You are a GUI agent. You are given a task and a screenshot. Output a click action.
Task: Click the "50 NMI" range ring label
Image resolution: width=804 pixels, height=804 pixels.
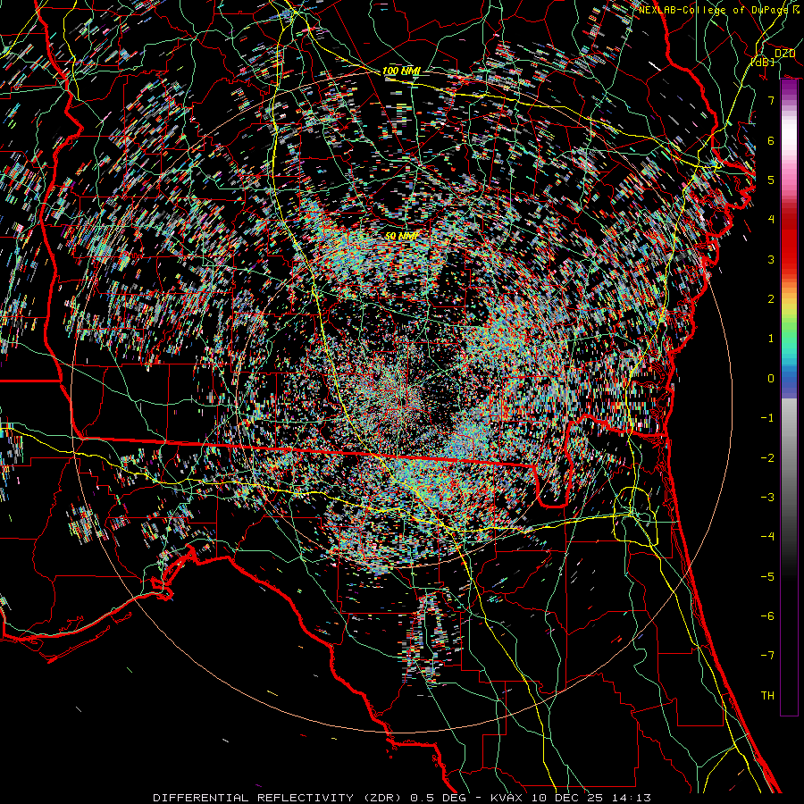[401, 236]
